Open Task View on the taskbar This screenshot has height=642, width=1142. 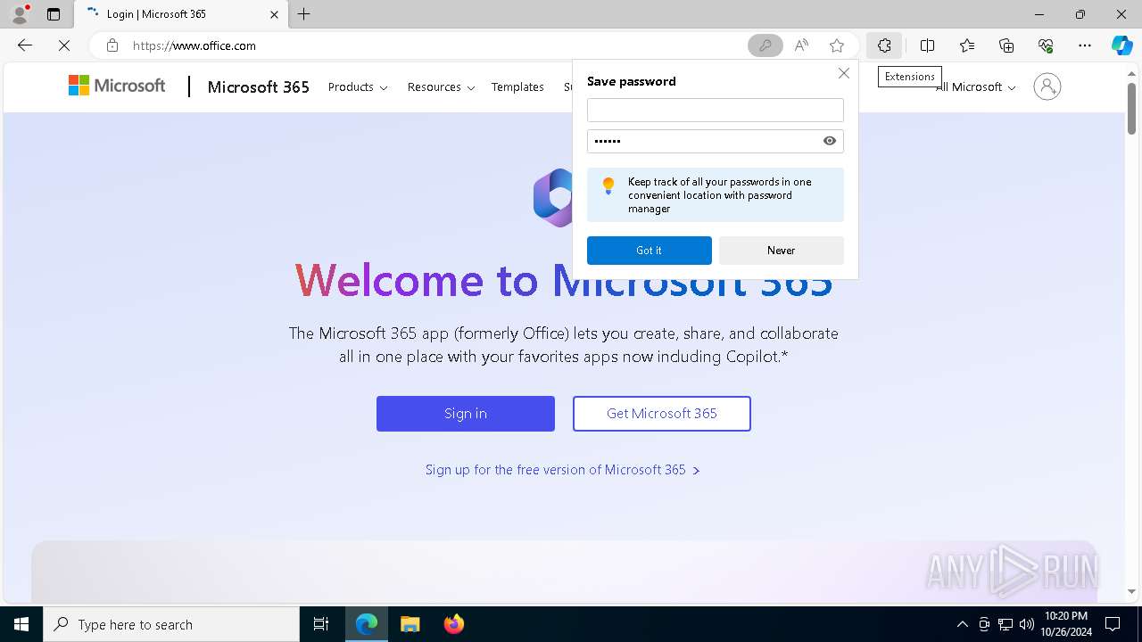(321, 624)
